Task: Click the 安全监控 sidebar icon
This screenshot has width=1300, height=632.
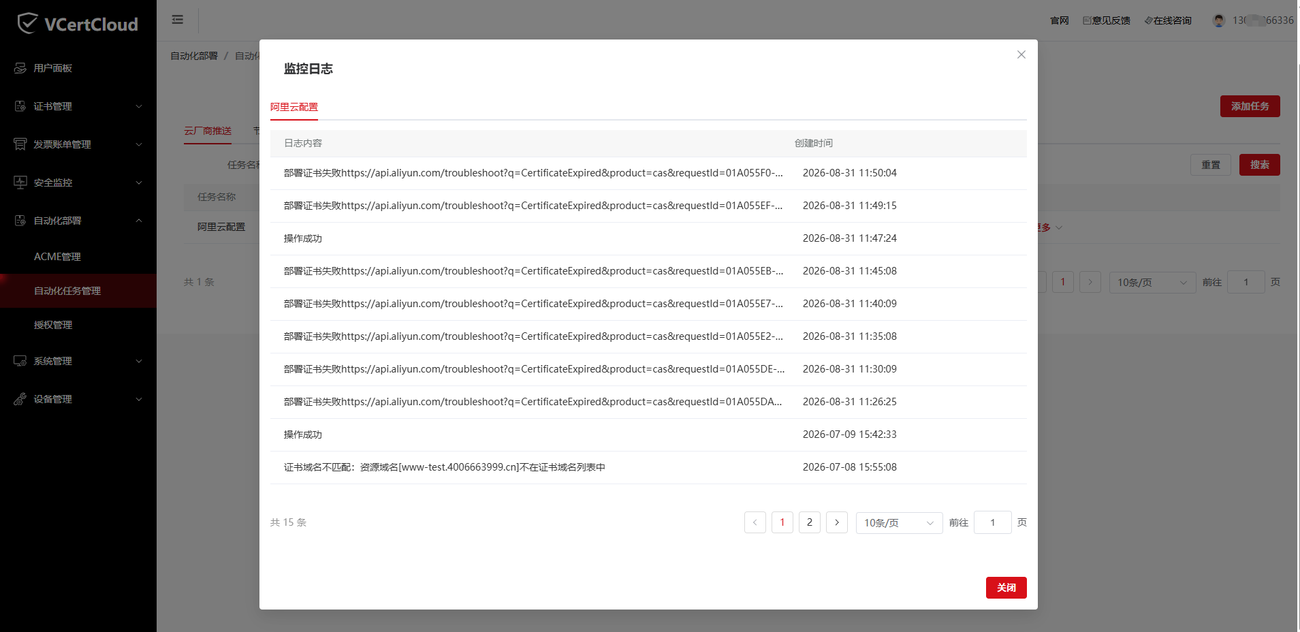Action: point(20,183)
